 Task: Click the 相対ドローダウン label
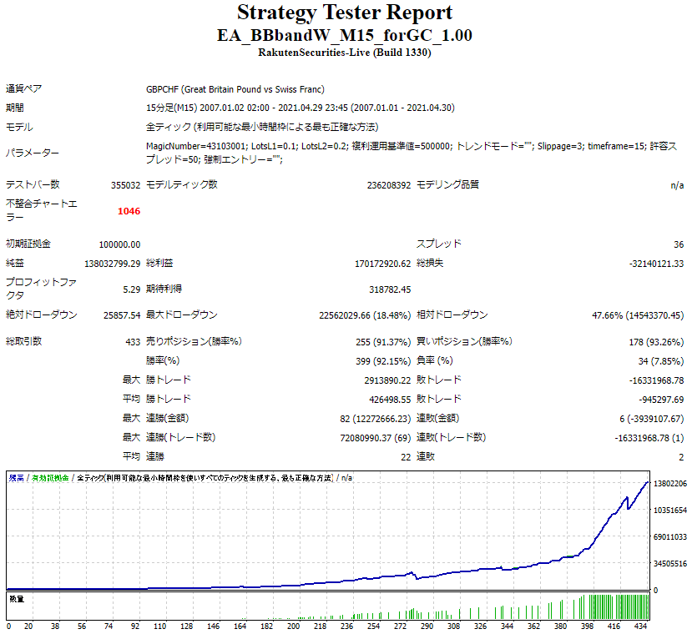click(x=452, y=315)
